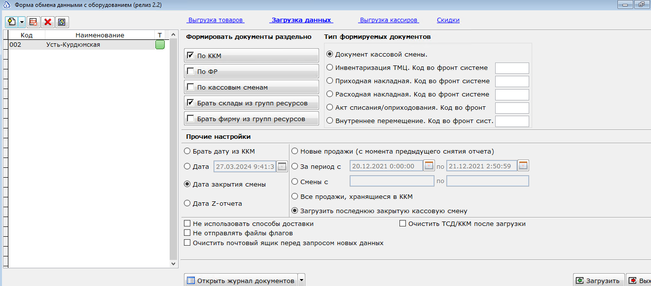Click the date field 27.03.2024
The image size is (651, 286).
[245, 166]
